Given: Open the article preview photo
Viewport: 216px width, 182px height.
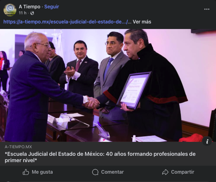Looking at the screenshot, I should [x=108, y=85].
